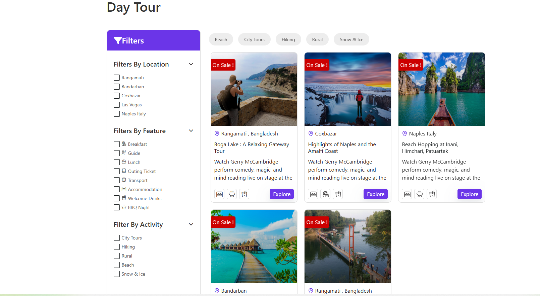Viewport: 540px width, 296px height.
Task: Click BBQ grill icon on Boga Lake card
Action: [232, 194]
